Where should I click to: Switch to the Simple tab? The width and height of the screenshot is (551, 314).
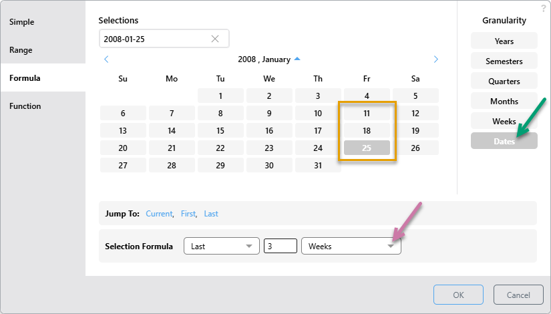coord(22,22)
